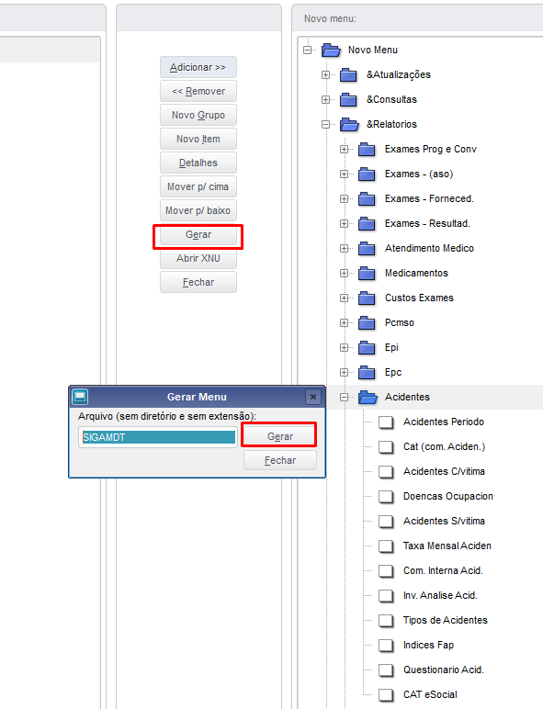Viewport: 543px width, 709px height.
Task: Expand the Epc node
Action: [345, 373]
